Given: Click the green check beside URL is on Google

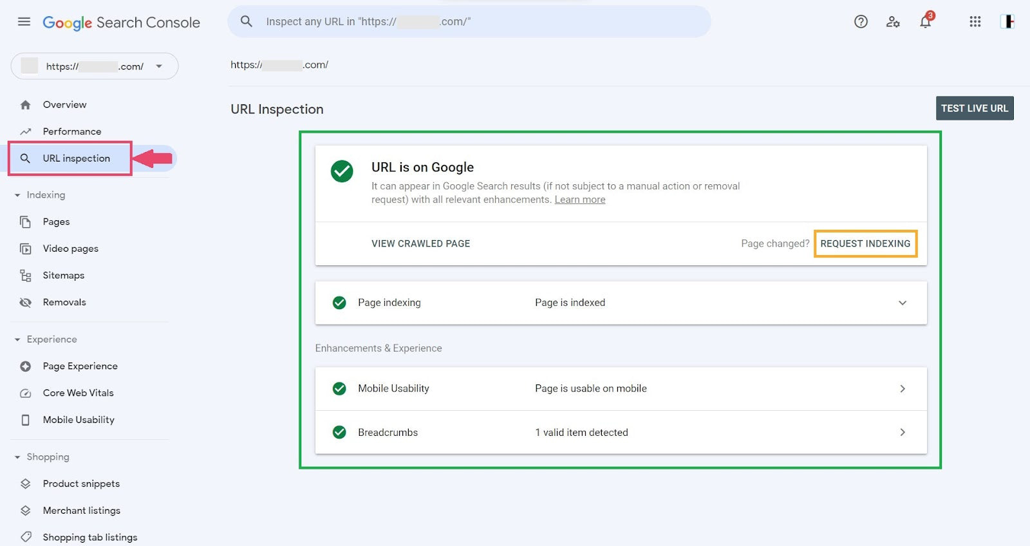Looking at the screenshot, I should [342, 171].
